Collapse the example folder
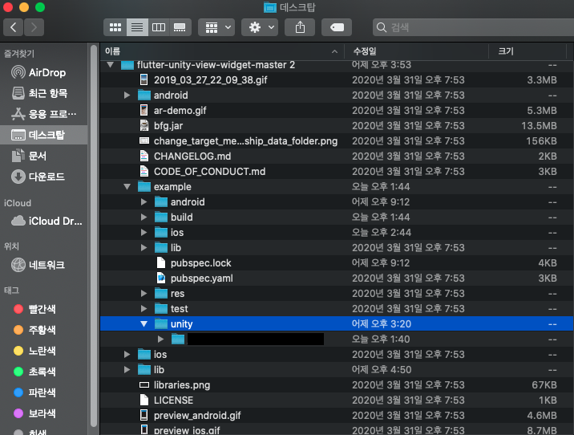This screenshot has width=574, height=435. [127, 187]
